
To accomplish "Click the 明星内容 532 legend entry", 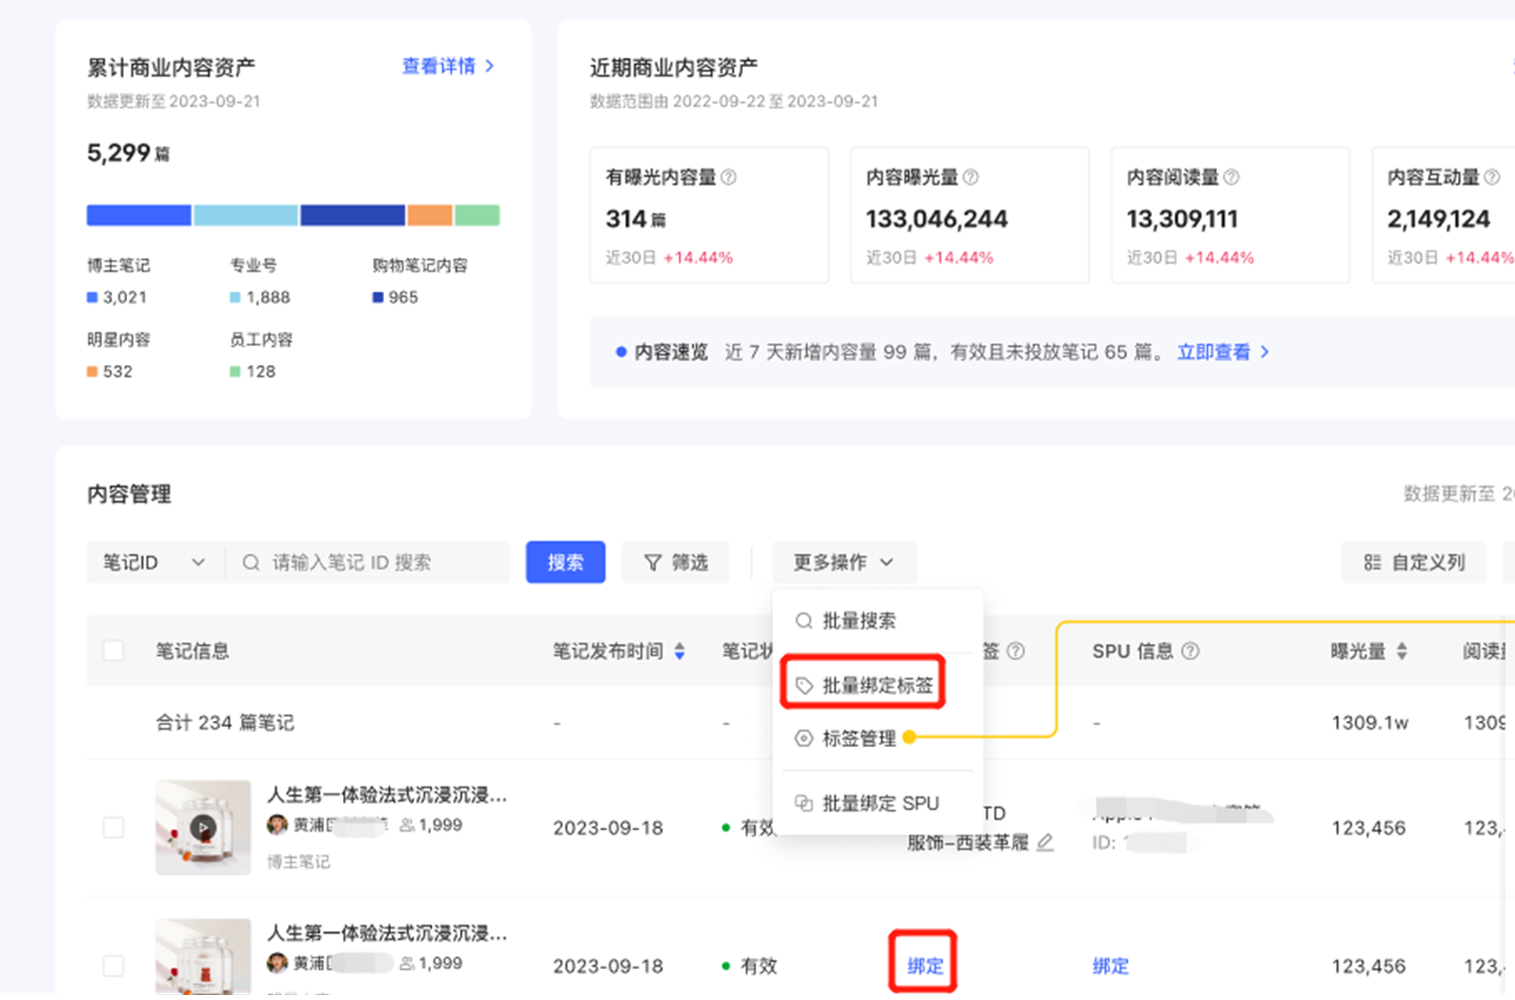I will click(118, 355).
